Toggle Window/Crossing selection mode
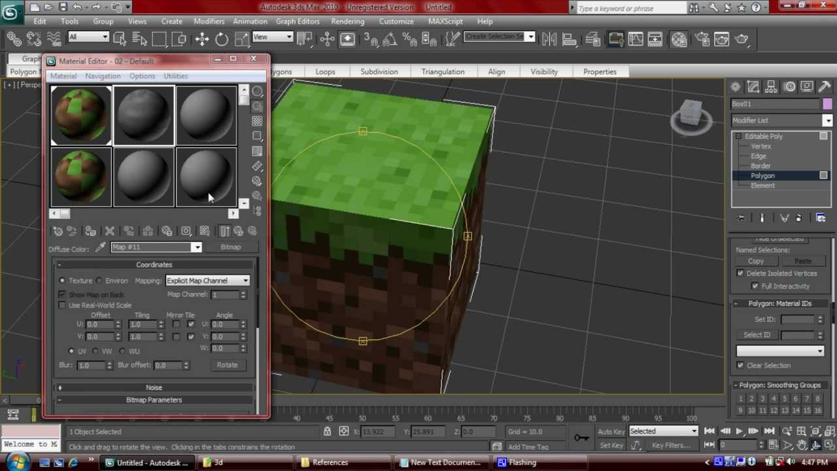Screen dimensions: 837x471 [179, 39]
